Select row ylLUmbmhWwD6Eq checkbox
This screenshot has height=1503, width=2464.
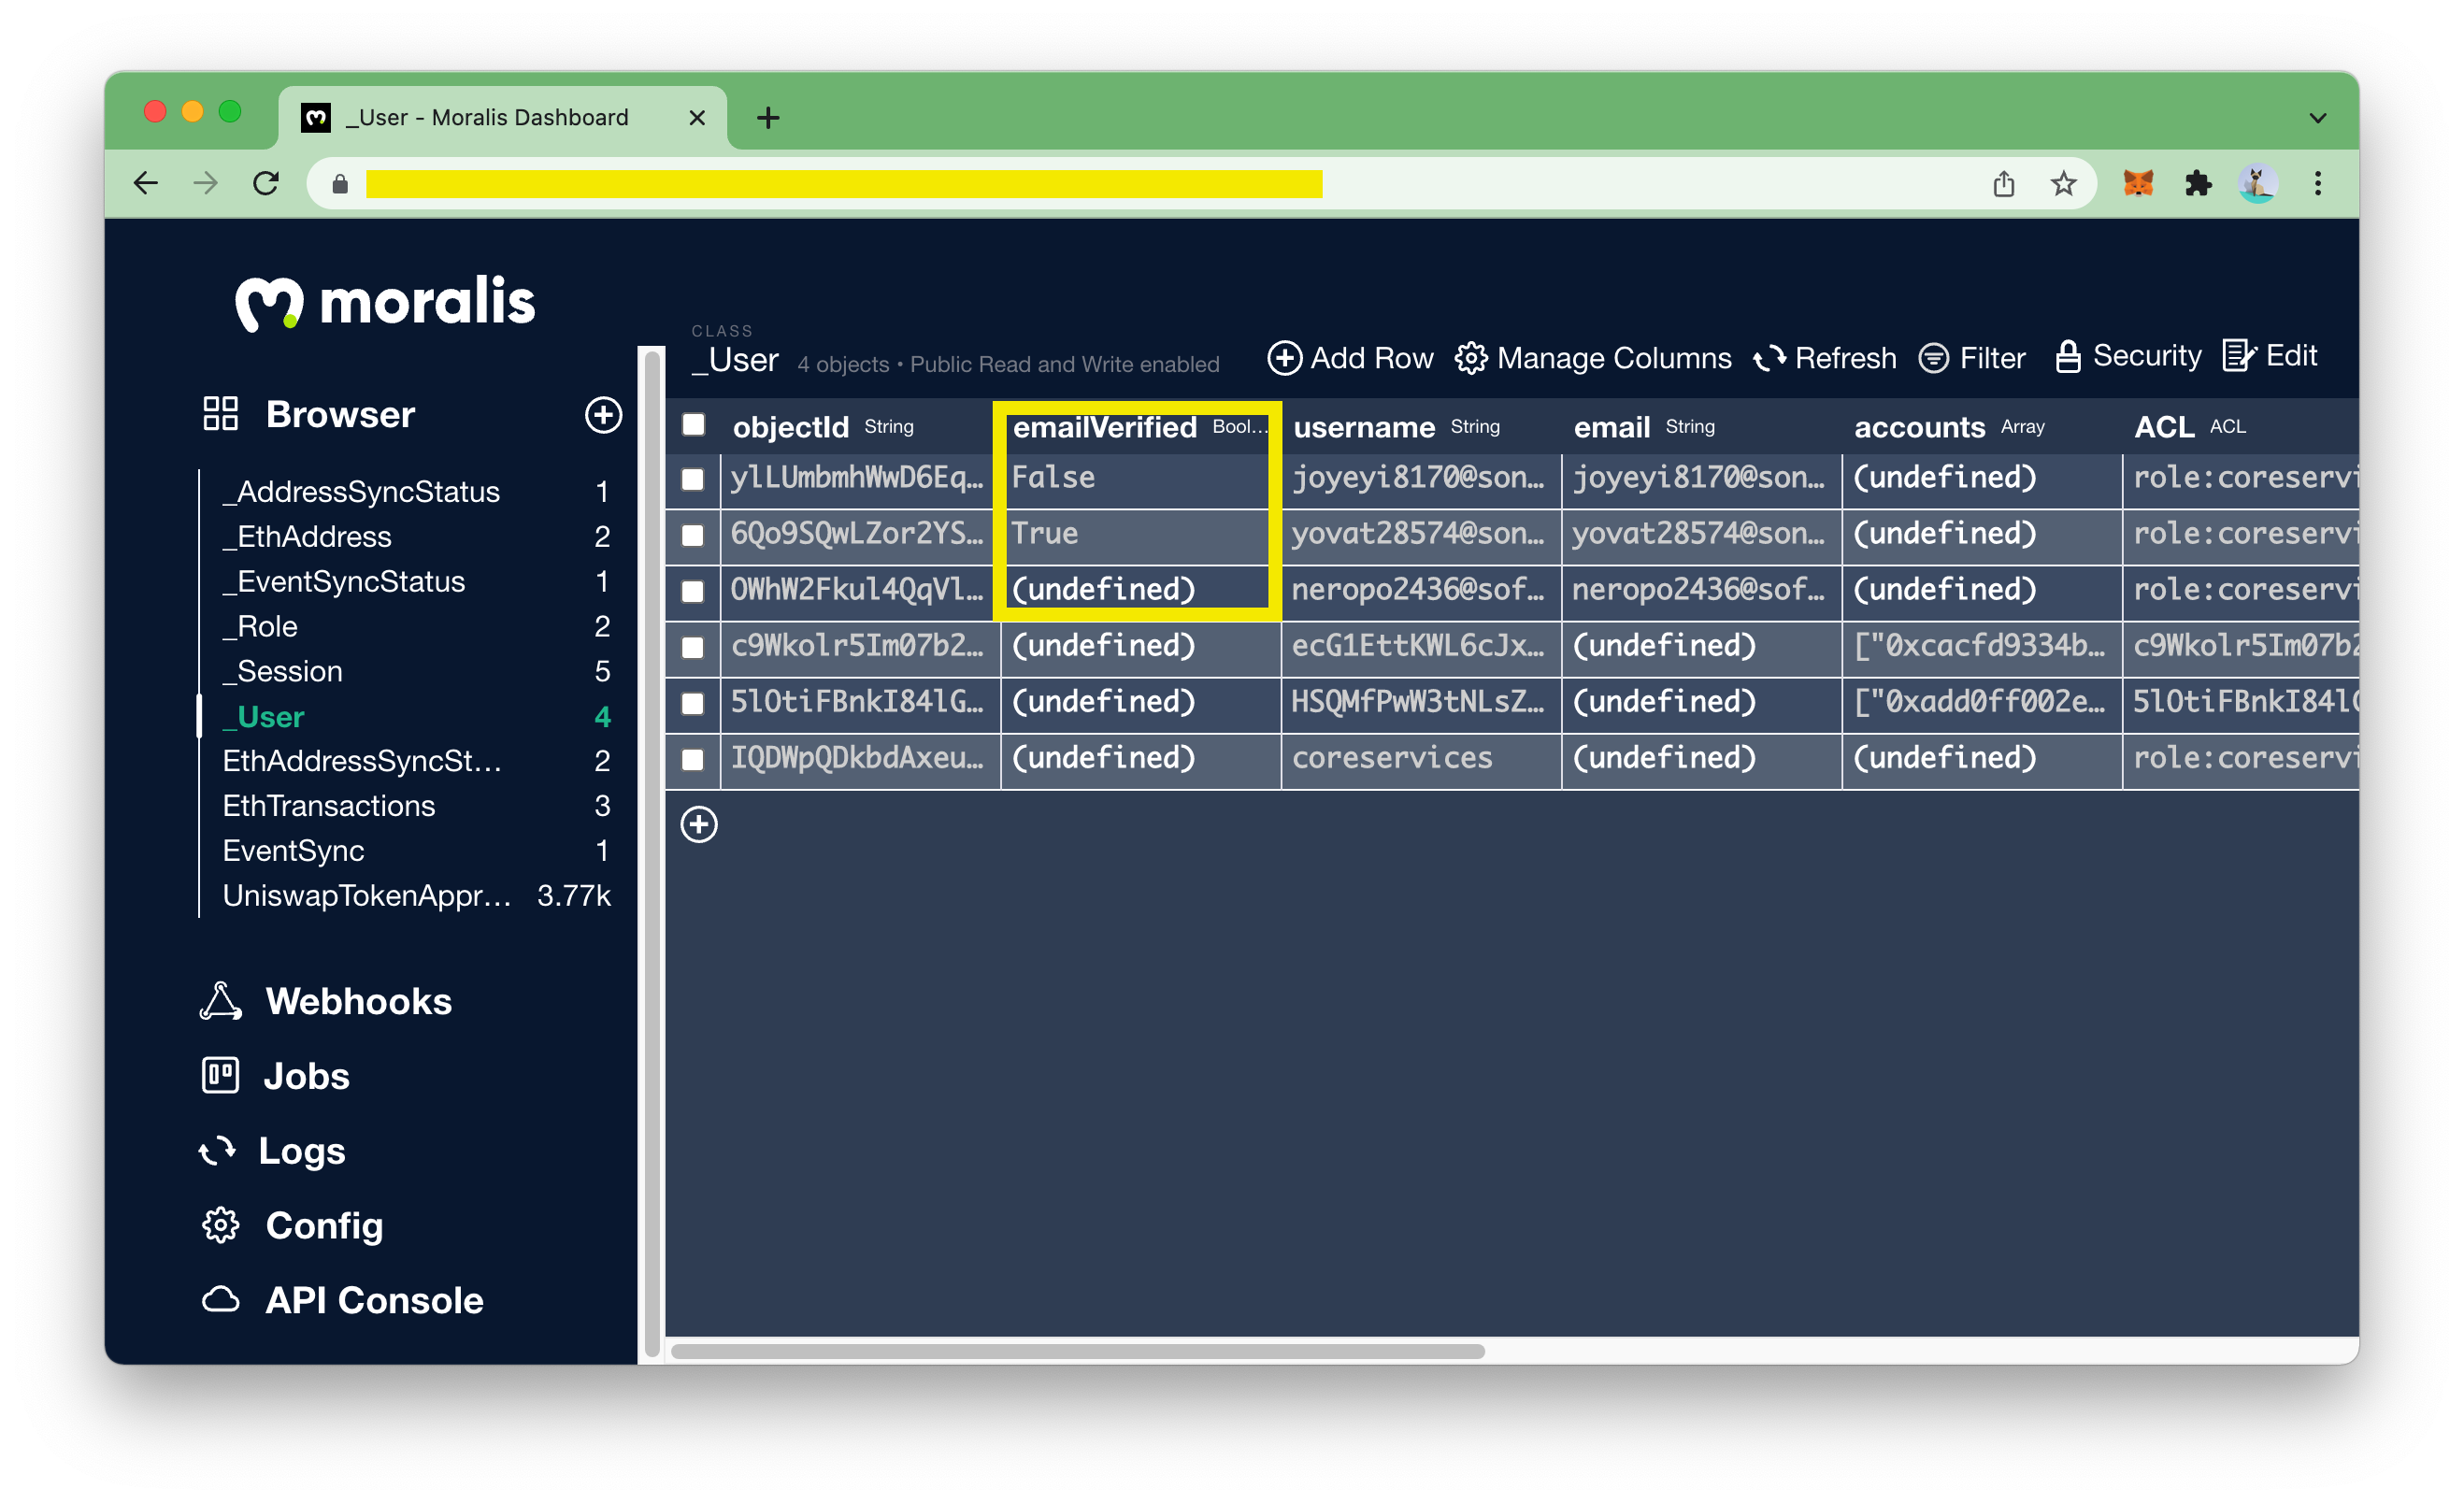[692, 479]
